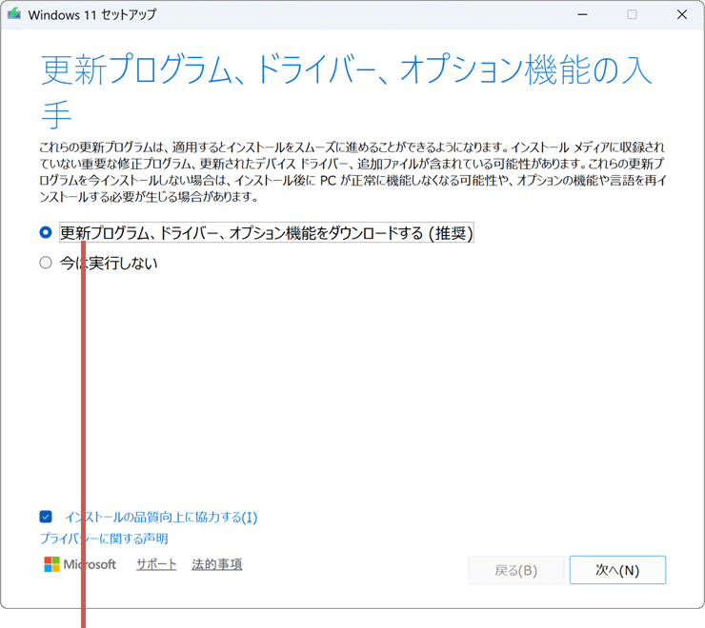Screen dimensions: 705x628
Task: Click the 次へ(N) button
Action: (617, 570)
